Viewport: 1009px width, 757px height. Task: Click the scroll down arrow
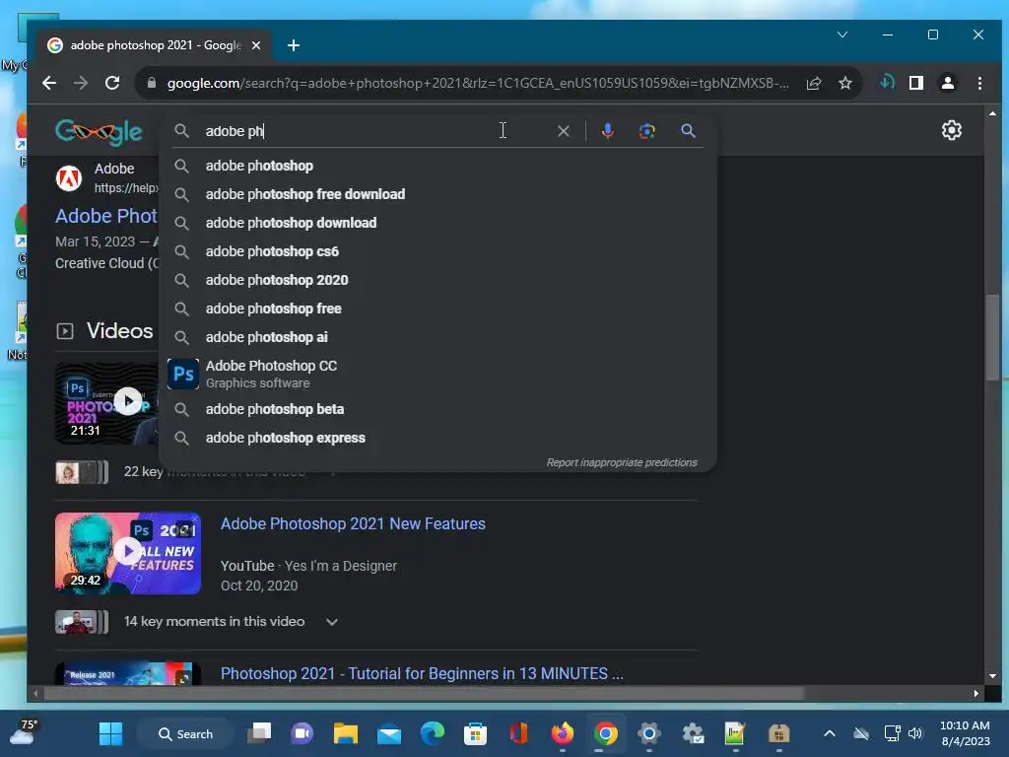pyautogui.click(x=991, y=676)
